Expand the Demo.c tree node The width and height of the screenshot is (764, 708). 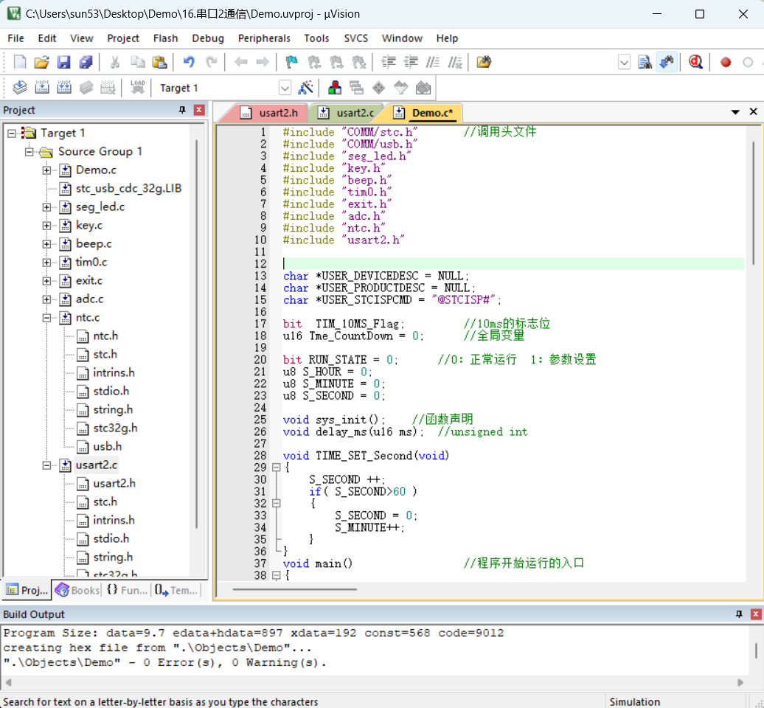pyautogui.click(x=46, y=170)
